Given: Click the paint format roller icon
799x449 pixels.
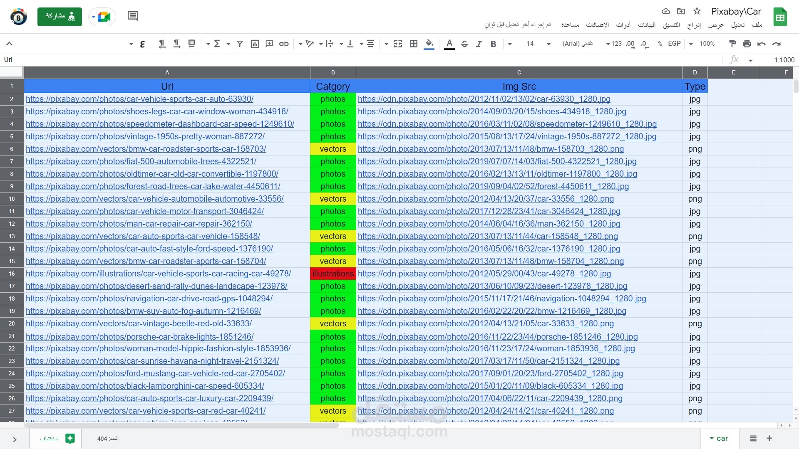Looking at the screenshot, I should (733, 44).
